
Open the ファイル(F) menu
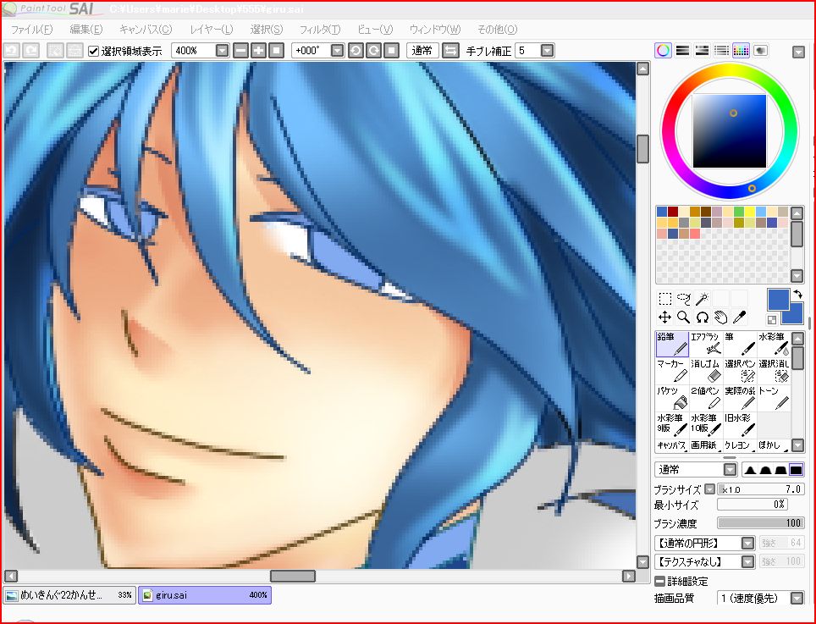[32, 30]
